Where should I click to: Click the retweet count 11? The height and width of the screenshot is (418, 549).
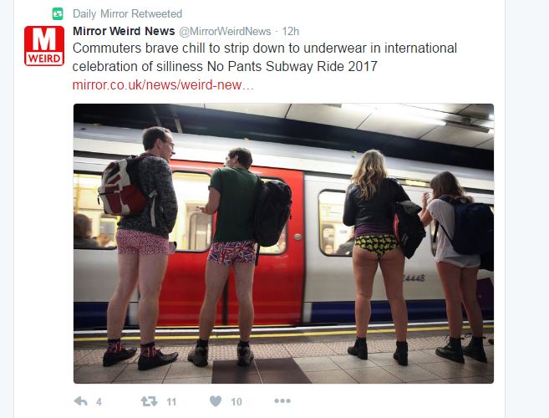pyautogui.click(x=171, y=402)
